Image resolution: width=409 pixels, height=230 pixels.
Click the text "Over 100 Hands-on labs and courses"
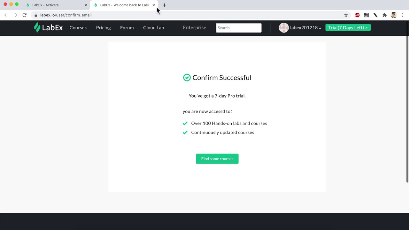229,123
